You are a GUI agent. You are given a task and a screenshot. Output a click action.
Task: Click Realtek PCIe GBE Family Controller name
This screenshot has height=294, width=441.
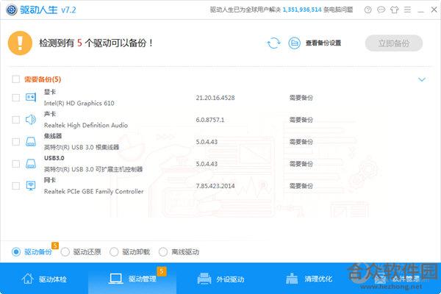(x=93, y=192)
